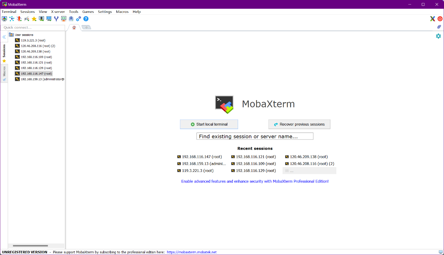This screenshot has width=444, height=255.
Task: Select sidebar session 192.168.116.121 (root)
Action: [x=36, y=62]
